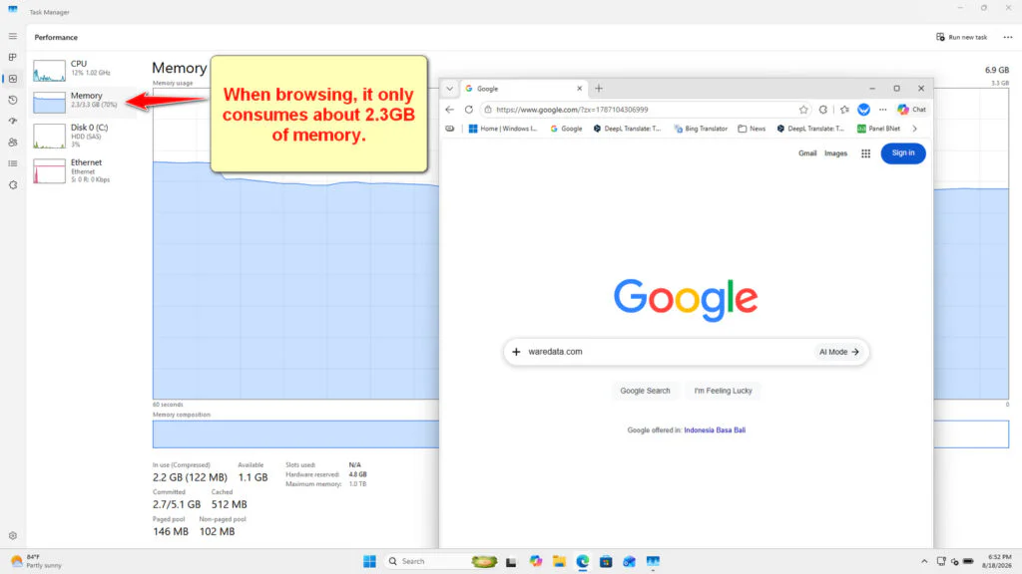Open the Google apps grid
The width and height of the screenshot is (1022, 574).
(865, 153)
